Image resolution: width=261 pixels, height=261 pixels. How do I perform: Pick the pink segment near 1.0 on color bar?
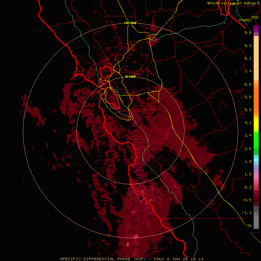click(x=256, y=176)
